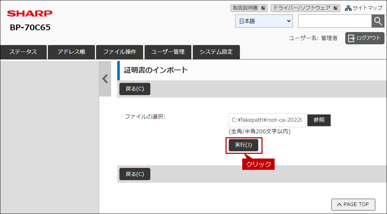This screenshot has width=387, height=214.
Task: Open the ファイル操作 tab
Action: click(x=119, y=52)
